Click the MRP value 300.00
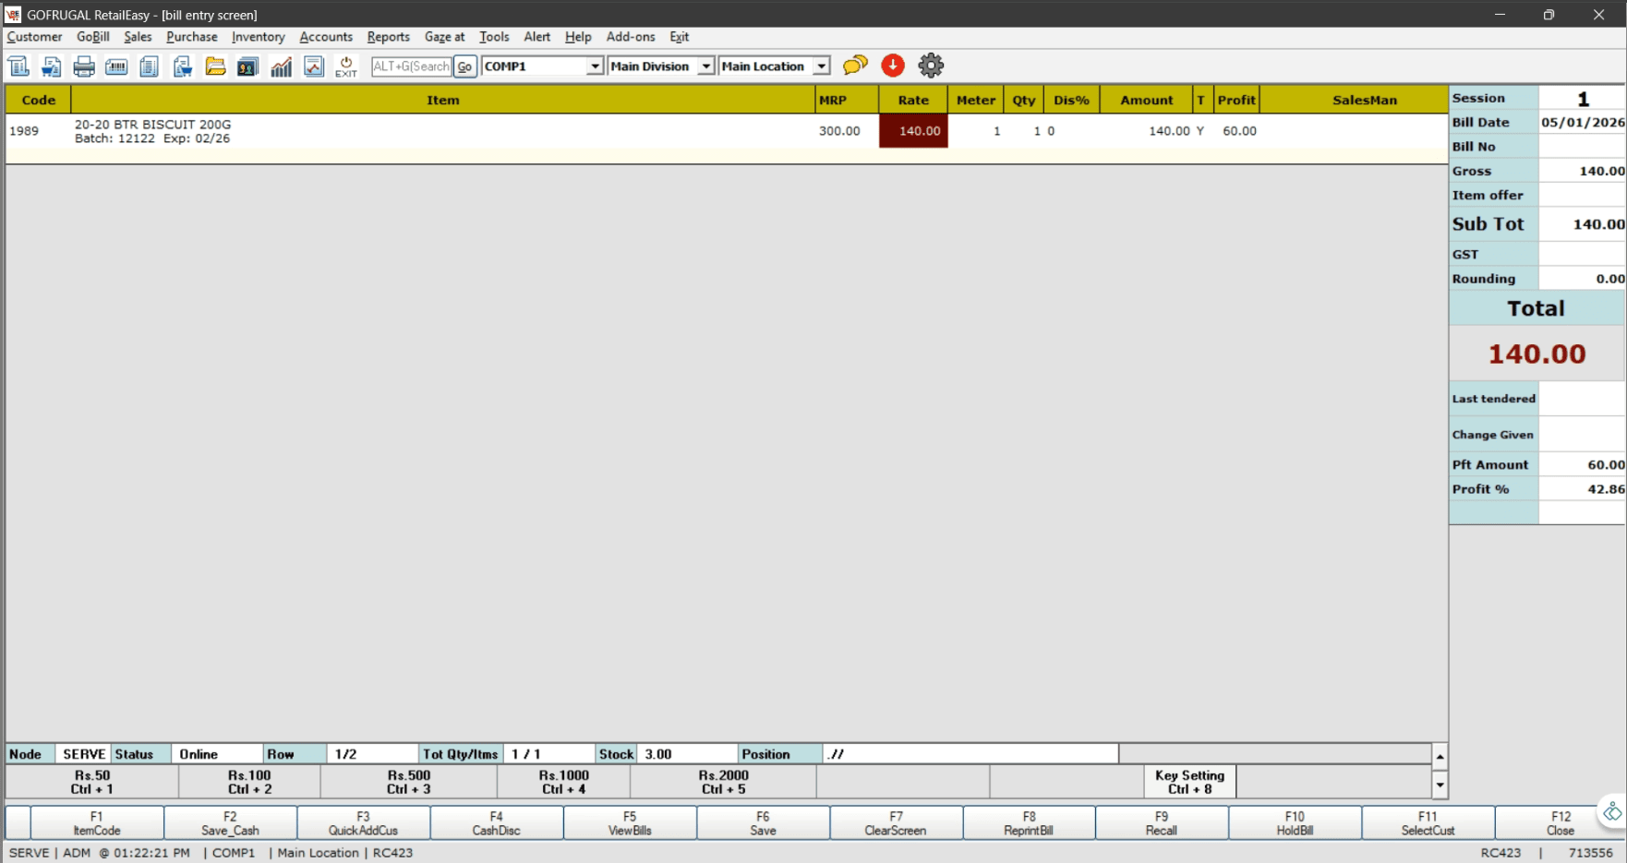 (839, 131)
